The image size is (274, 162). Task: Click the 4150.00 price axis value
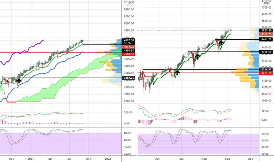(x=266, y=81)
